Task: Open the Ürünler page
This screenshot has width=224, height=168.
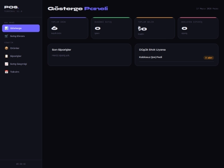Action: coord(21,48)
